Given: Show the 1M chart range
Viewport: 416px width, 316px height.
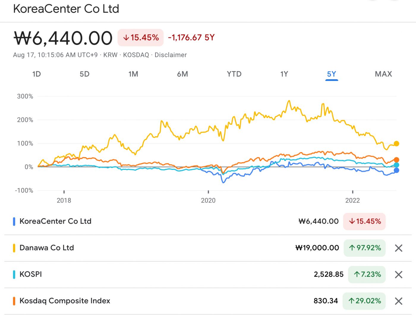Looking at the screenshot, I should click(x=133, y=74).
